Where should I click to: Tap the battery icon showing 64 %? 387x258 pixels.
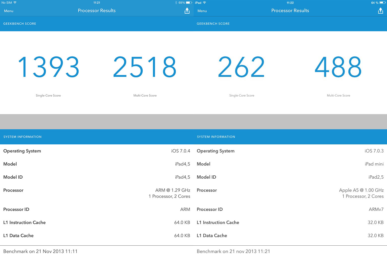tap(382, 3)
